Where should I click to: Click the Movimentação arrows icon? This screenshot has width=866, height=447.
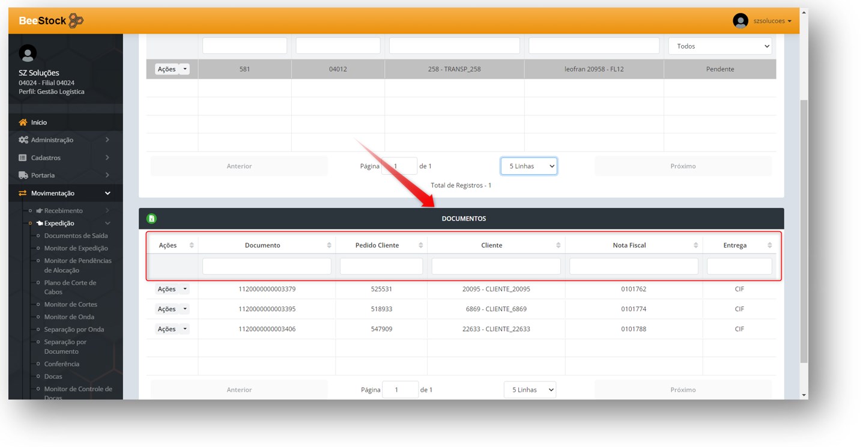pyautogui.click(x=23, y=193)
